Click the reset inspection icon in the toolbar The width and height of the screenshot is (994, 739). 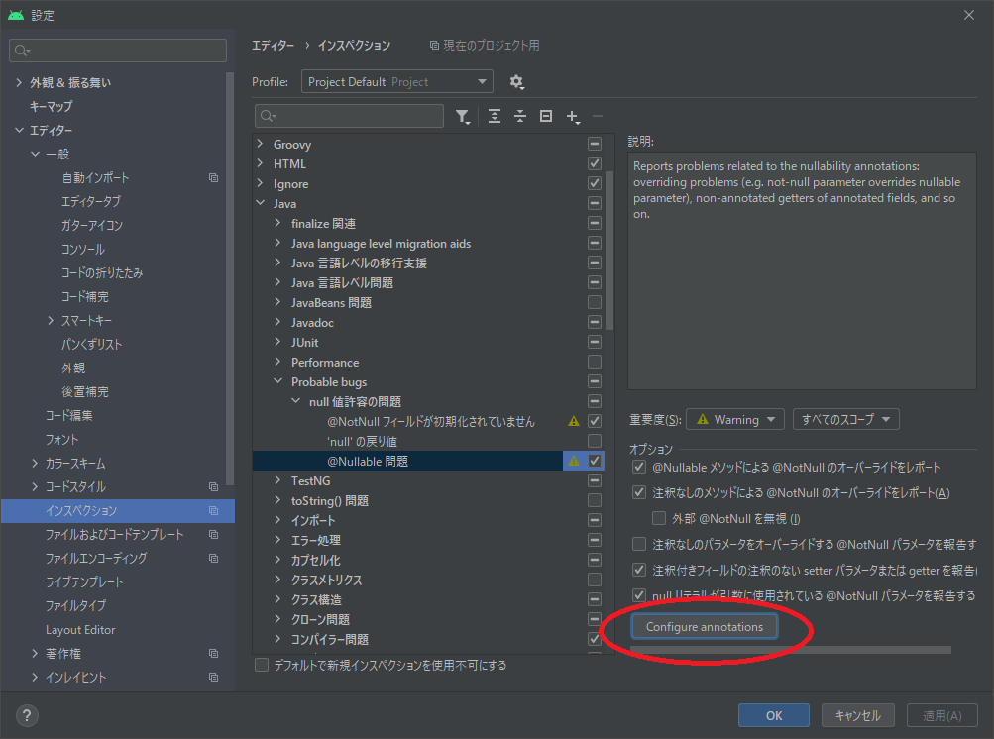545,116
